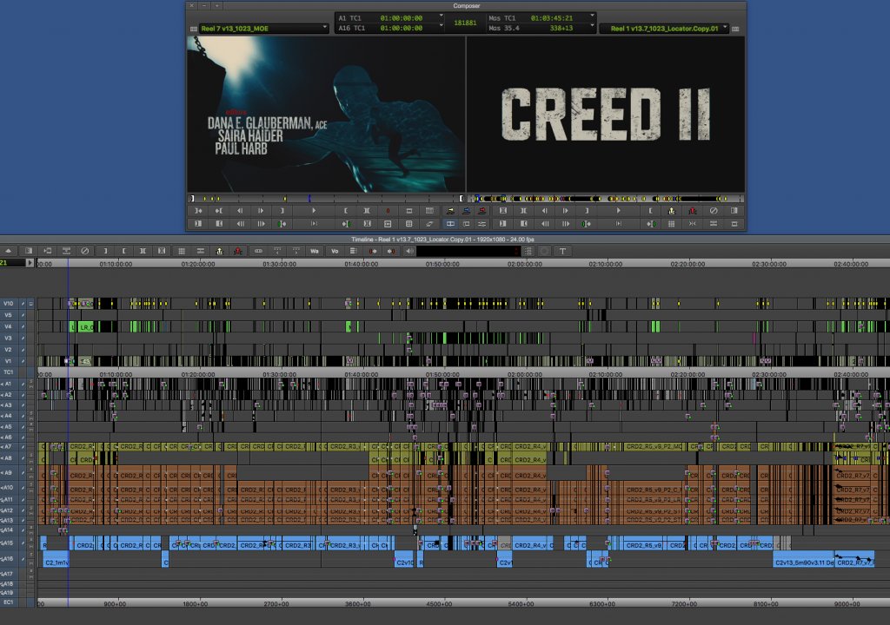890x625 pixels.
Task: Click the source monitor position bar
Action: pos(326,199)
